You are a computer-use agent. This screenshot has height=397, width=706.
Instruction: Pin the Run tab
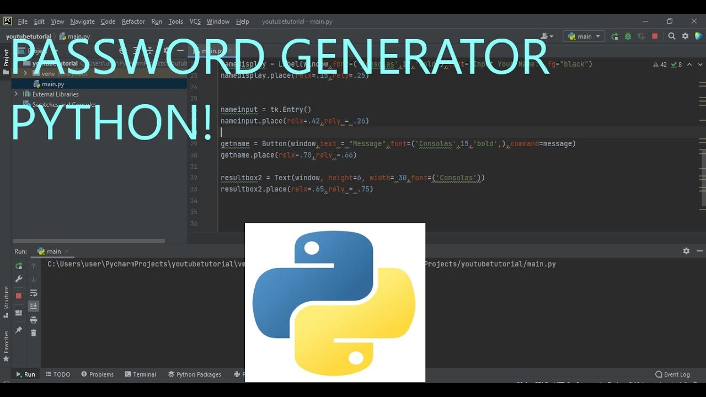tap(19, 330)
